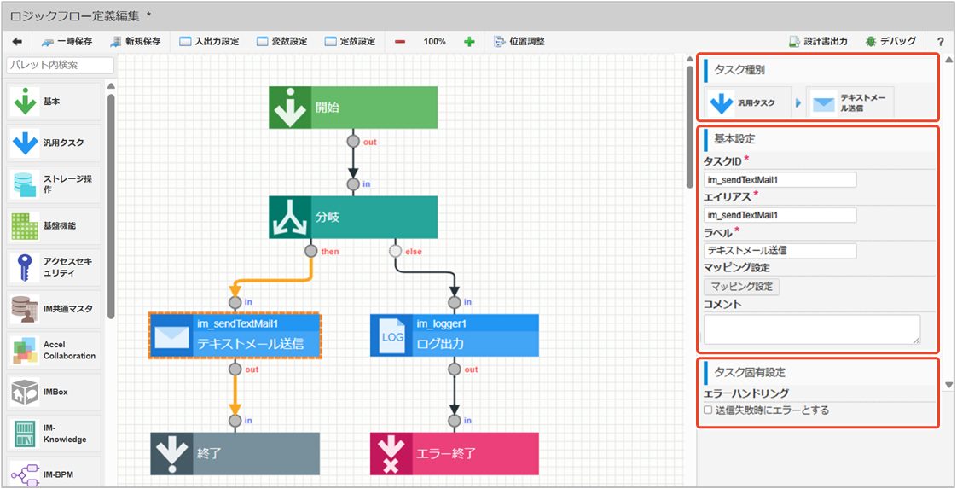Image resolution: width=957 pixels, height=489 pixels.
Task: Click the back arrow icon in toolbar
Action: coord(17,42)
